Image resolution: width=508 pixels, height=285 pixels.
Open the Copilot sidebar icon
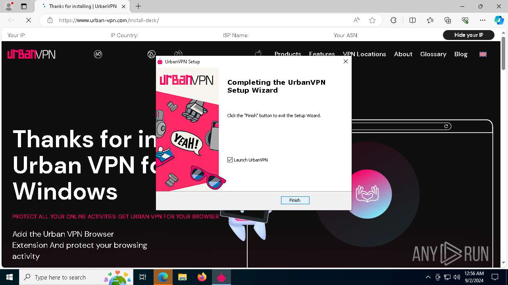pyautogui.click(x=499, y=20)
